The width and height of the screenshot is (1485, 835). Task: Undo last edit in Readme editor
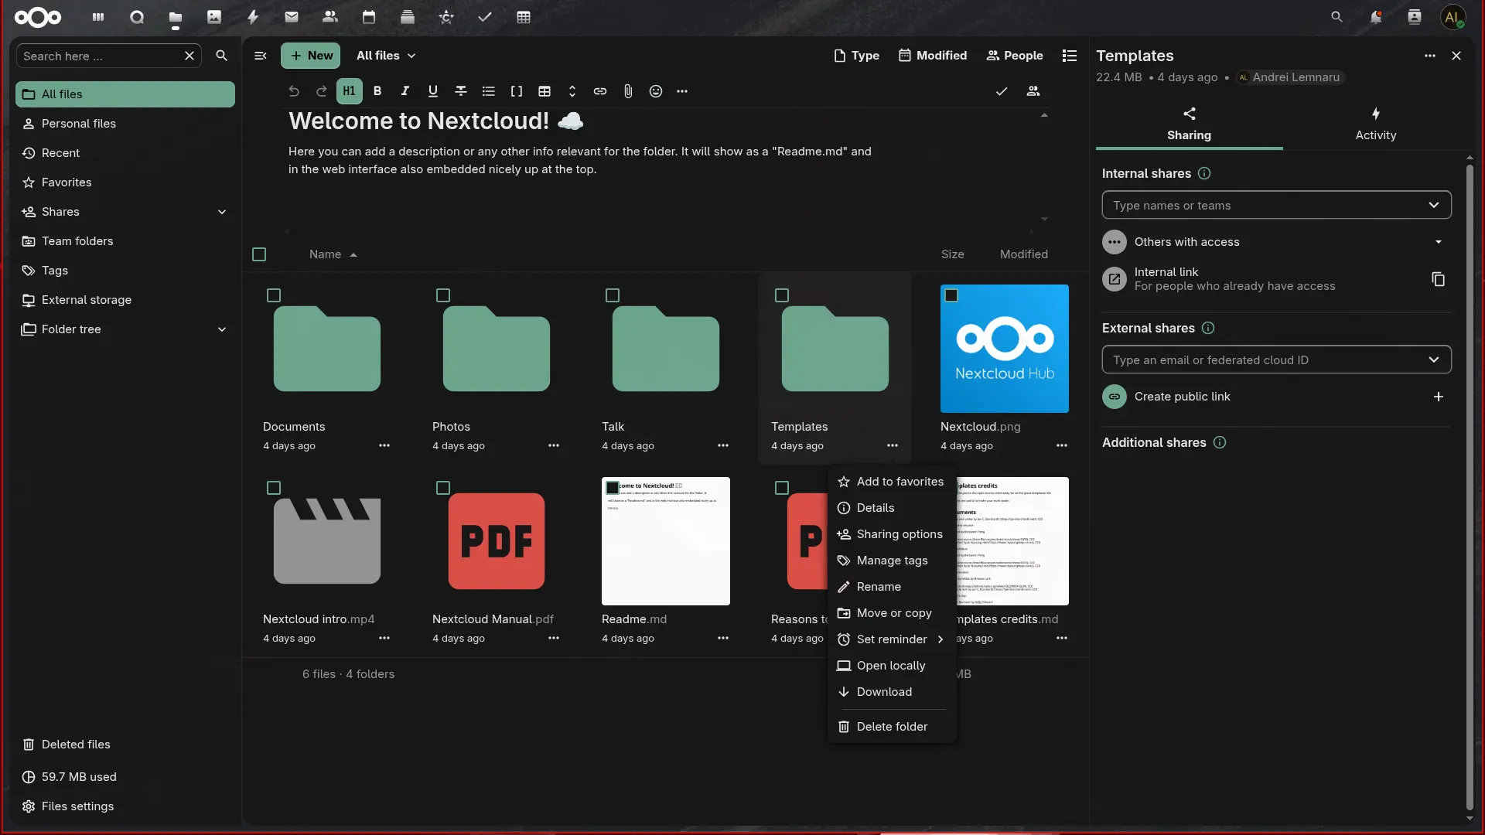(294, 91)
